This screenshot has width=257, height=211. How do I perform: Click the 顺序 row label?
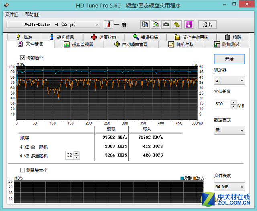(25, 138)
